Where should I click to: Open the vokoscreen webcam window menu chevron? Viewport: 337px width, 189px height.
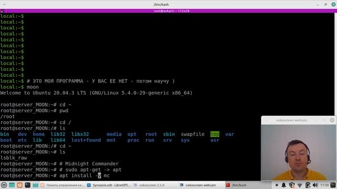[x=267, y=120]
